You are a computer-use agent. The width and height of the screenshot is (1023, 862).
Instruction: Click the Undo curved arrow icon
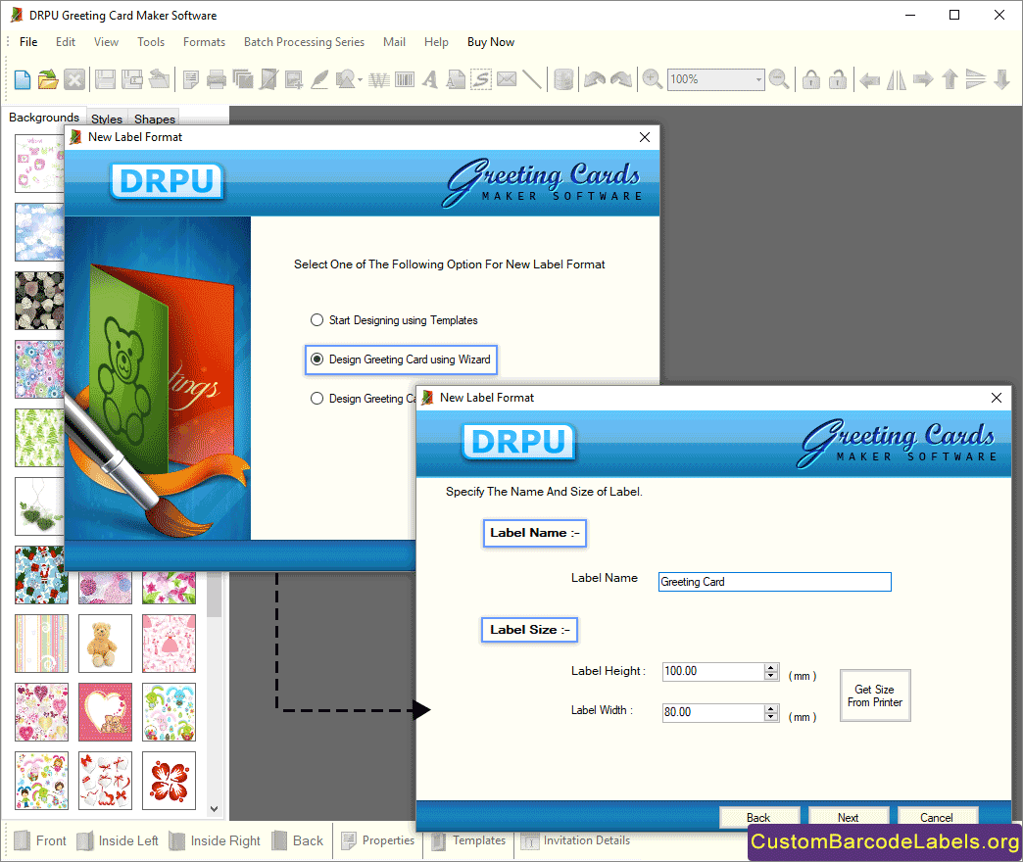pos(595,79)
